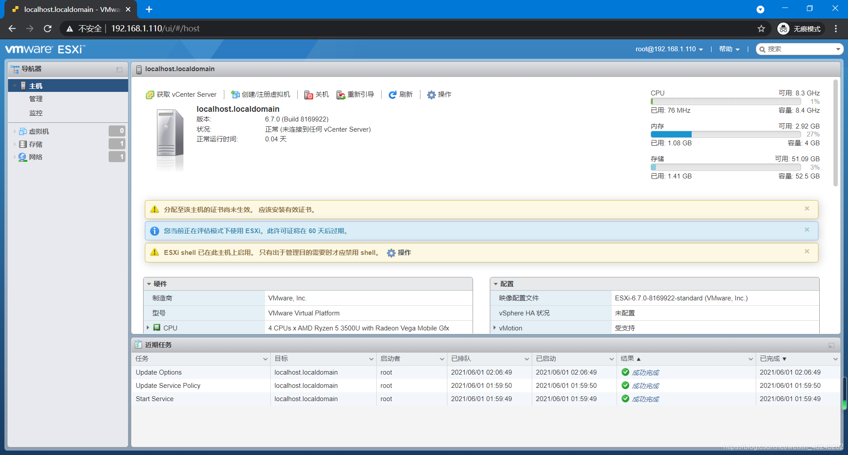The width and height of the screenshot is (848, 455).
Task: Minimize the navigator panel with its collapse icon
Action: (119, 69)
